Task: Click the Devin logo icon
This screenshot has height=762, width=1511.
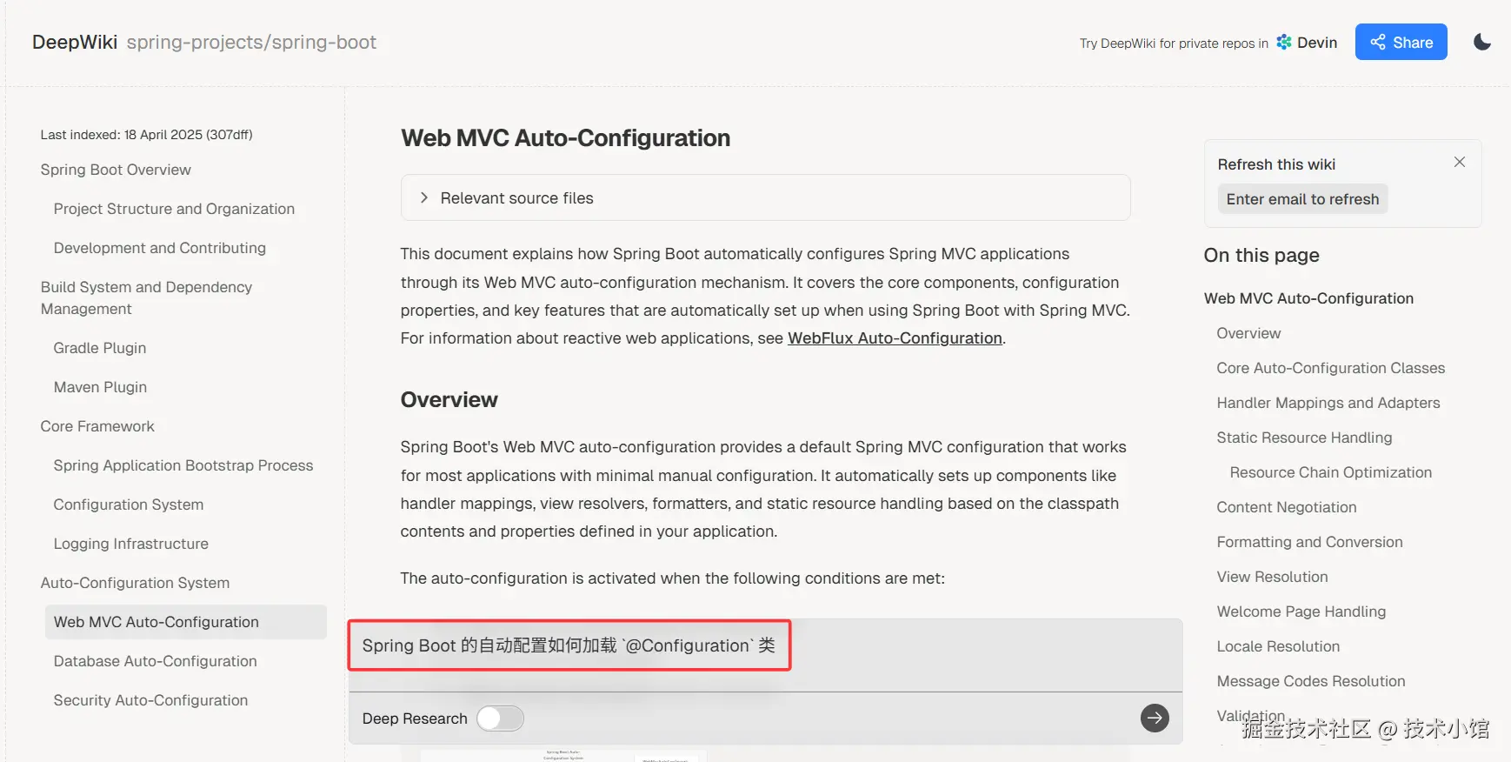Action: (1284, 42)
